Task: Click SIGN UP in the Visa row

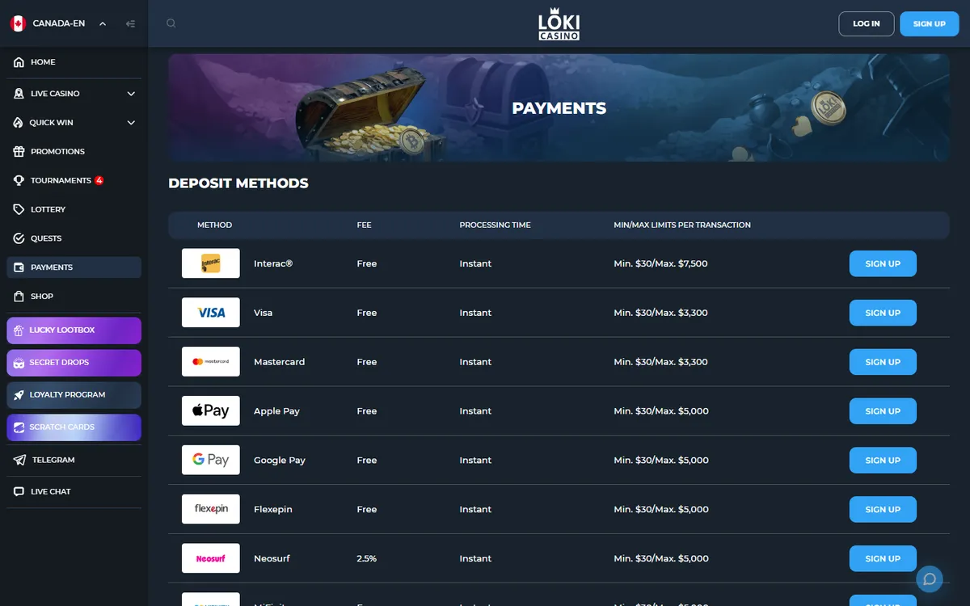Action: coord(883,313)
